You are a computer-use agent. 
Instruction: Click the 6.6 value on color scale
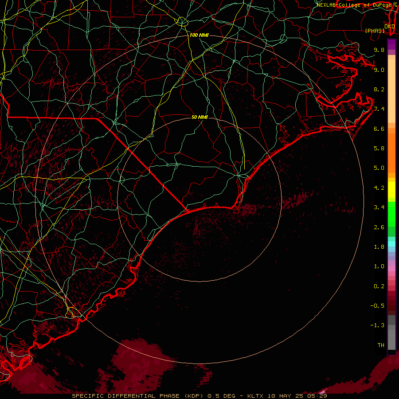click(379, 129)
